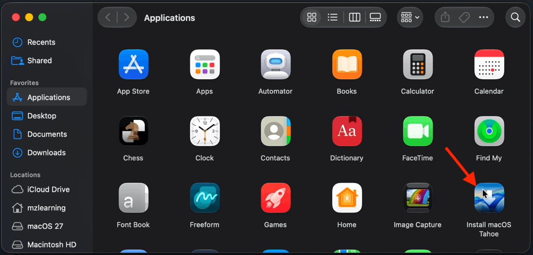Select the macOS 27 volume

point(46,226)
